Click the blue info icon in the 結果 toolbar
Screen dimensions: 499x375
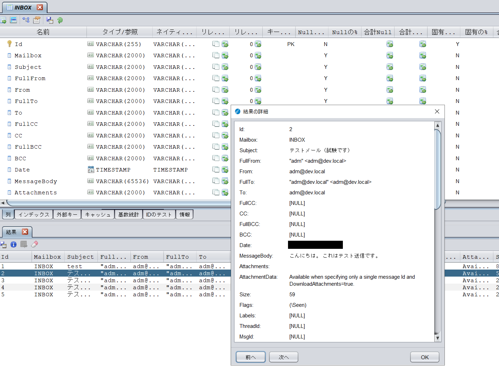coord(14,244)
